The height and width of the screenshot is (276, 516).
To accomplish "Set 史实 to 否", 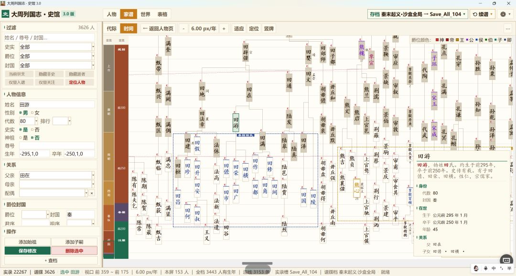I will pos(35,130).
